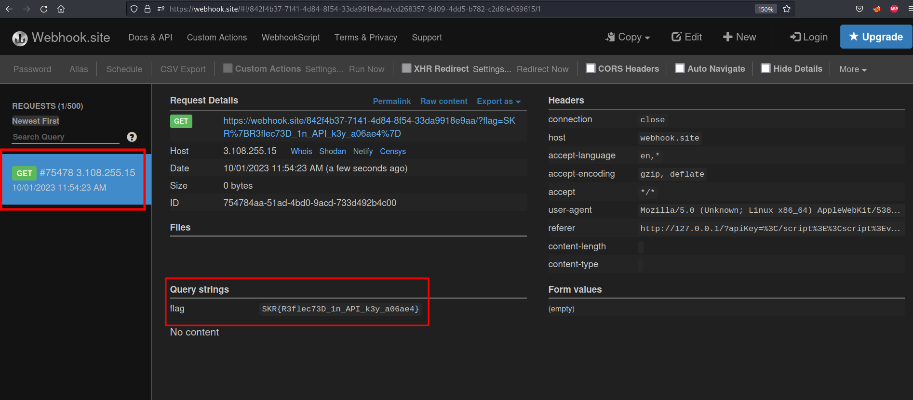The width and height of the screenshot is (913, 400).
Task: Open the Password setting
Action: tap(32, 69)
